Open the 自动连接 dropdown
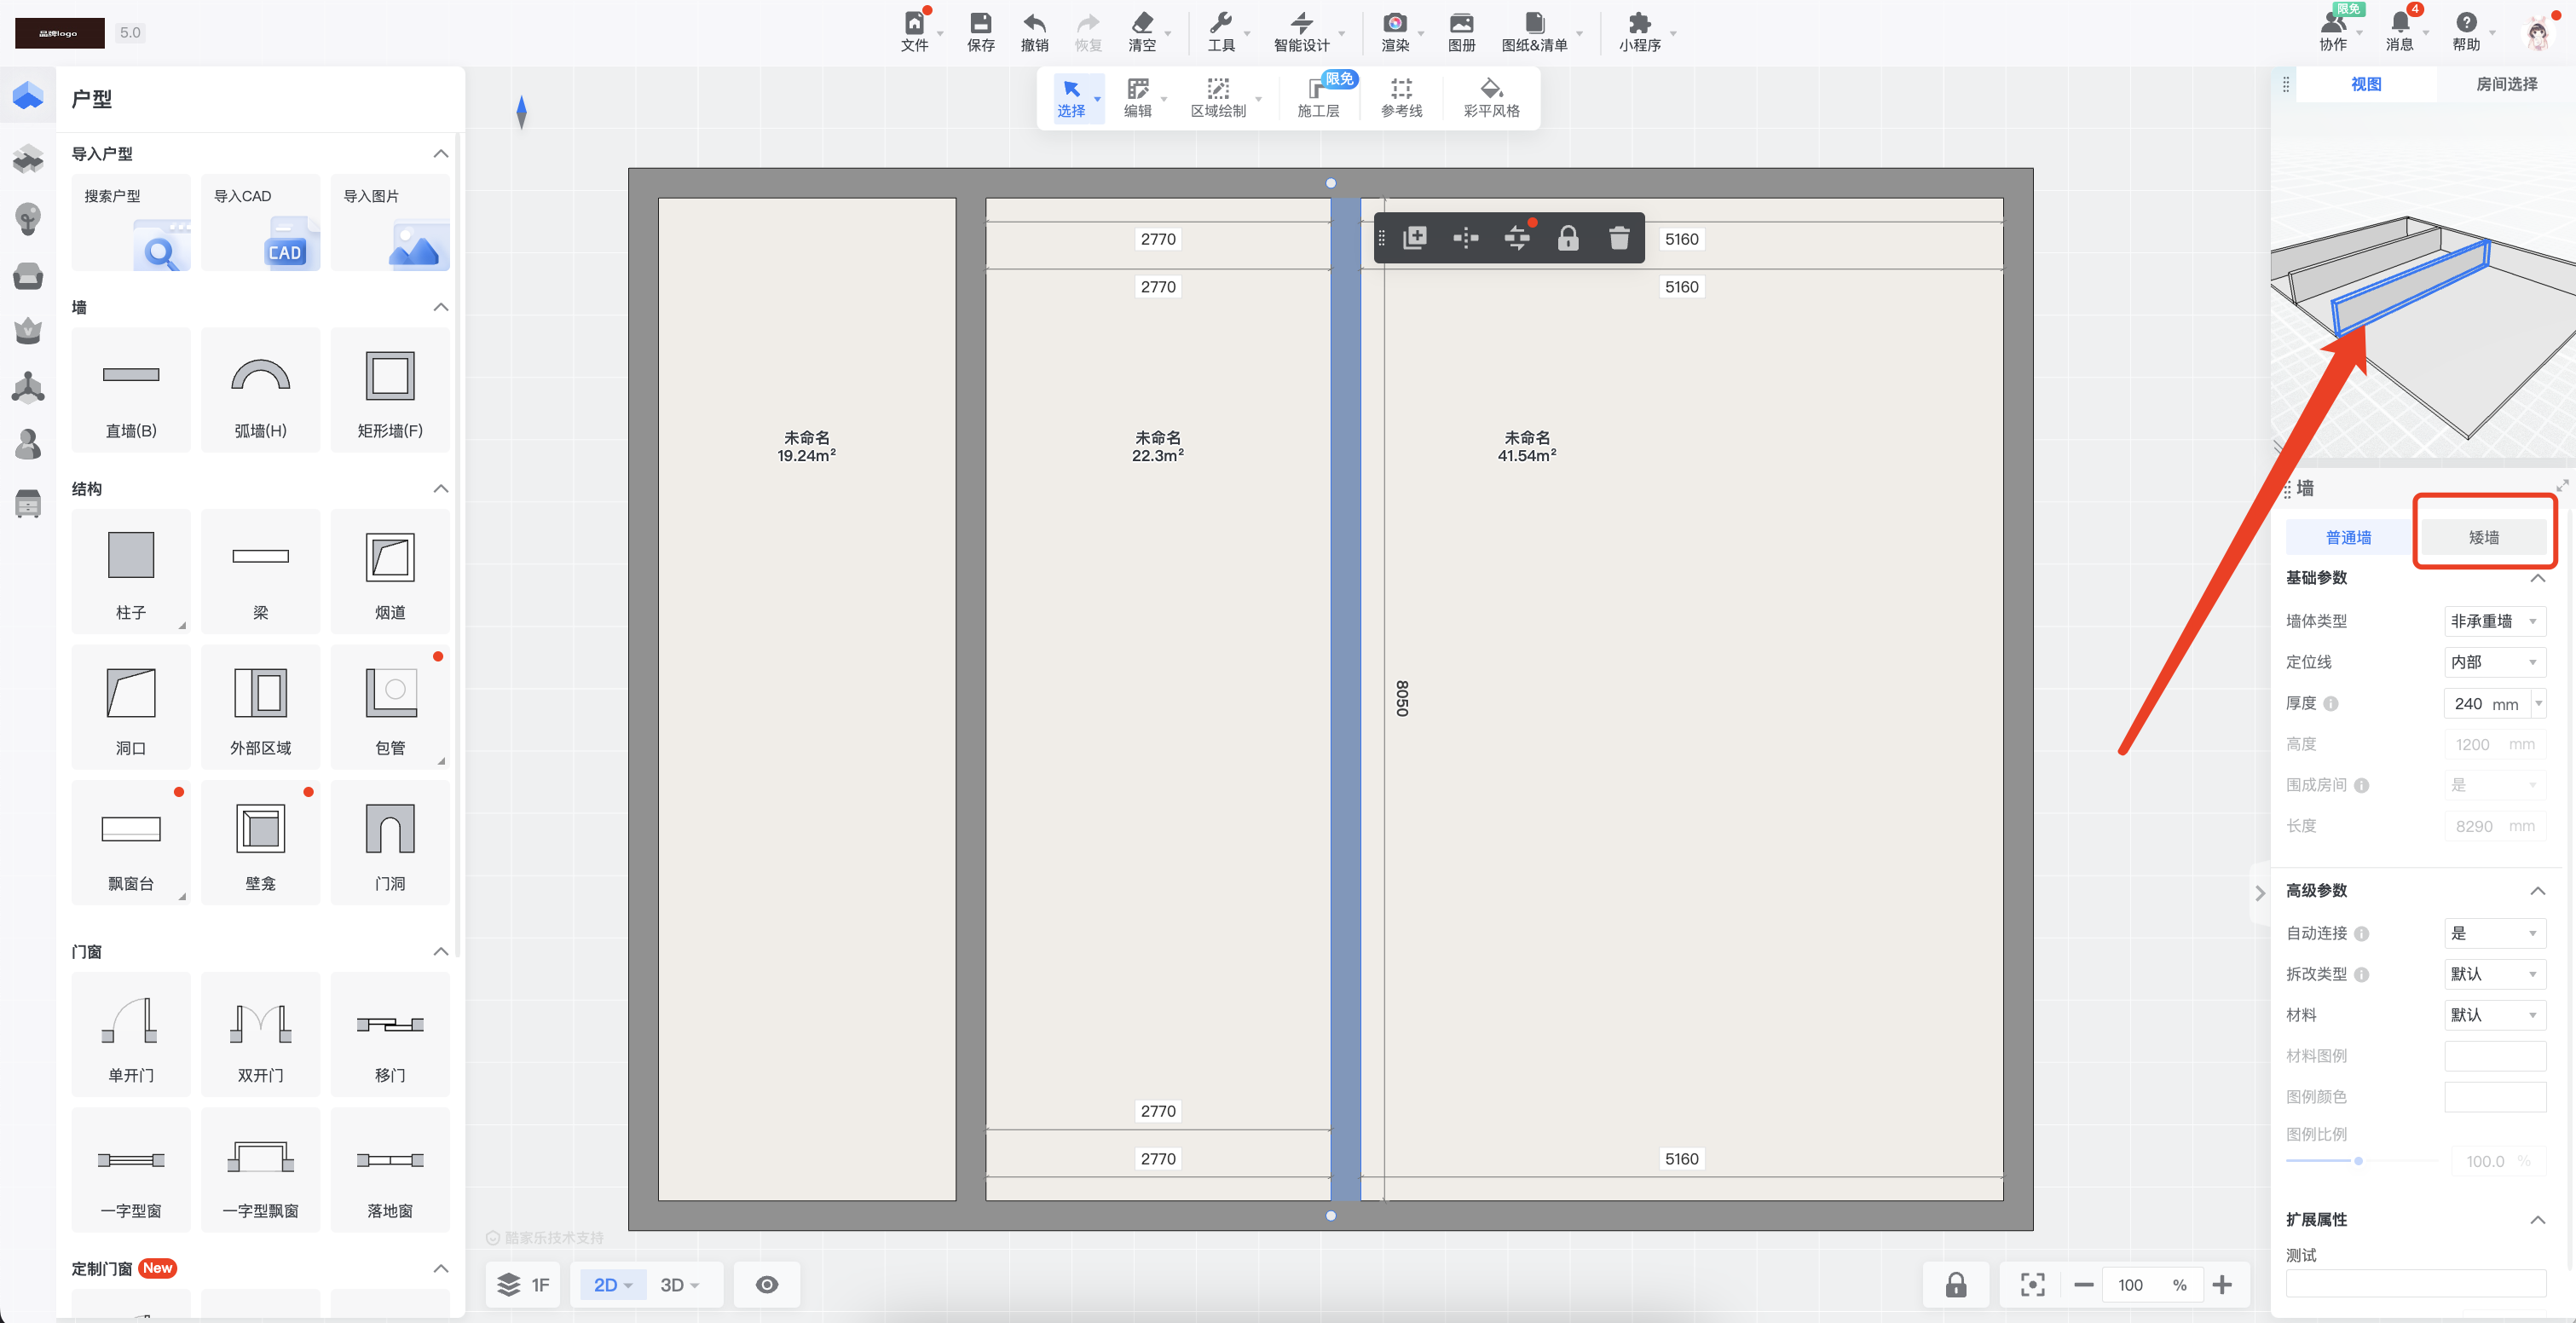 pos(2494,933)
